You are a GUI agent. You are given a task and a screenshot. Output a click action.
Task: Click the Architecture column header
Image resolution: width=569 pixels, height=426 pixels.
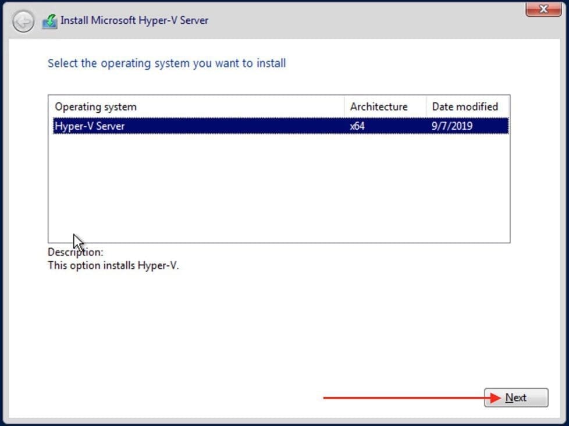pyautogui.click(x=379, y=106)
